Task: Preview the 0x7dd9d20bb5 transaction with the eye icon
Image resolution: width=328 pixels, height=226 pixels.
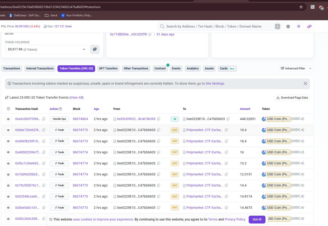Action: click(x=8, y=174)
